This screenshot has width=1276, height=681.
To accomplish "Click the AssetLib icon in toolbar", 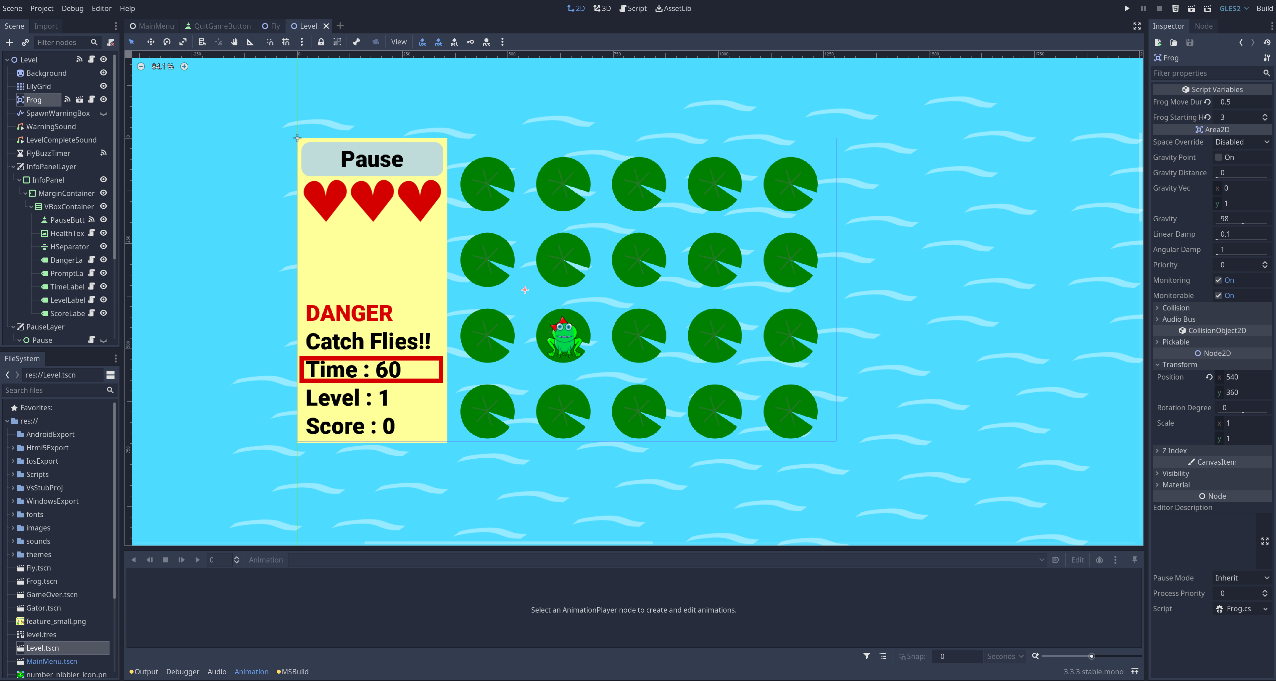I will [x=673, y=8].
